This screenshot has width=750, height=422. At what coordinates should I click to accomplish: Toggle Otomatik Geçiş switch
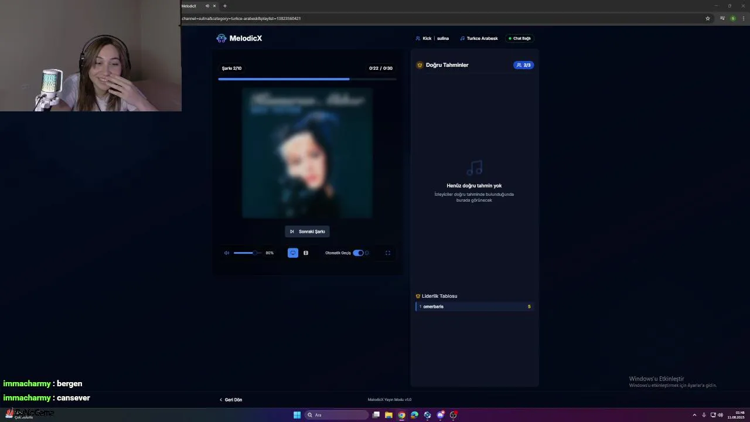(x=358, y=253)
